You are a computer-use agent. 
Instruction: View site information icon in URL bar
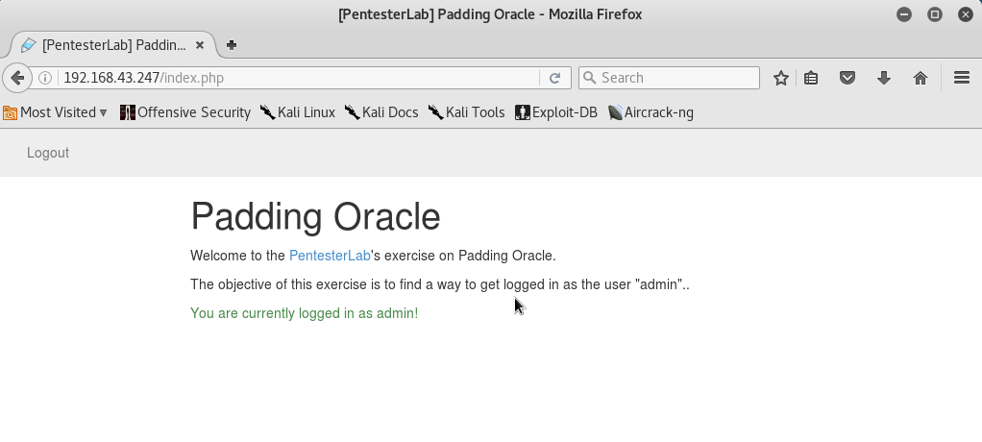click(x=44, y=78)
